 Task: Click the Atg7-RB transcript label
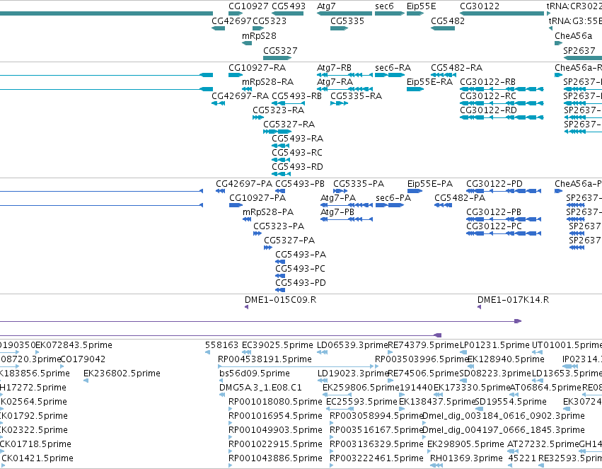point(334,67)
